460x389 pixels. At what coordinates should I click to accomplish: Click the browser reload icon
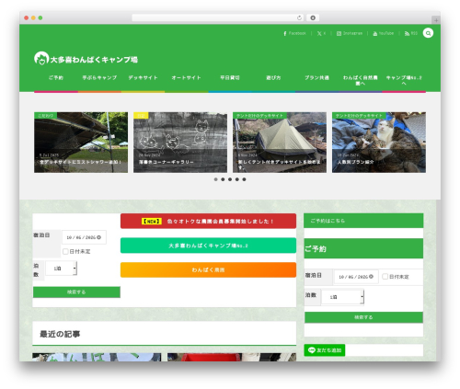(299, 17)
